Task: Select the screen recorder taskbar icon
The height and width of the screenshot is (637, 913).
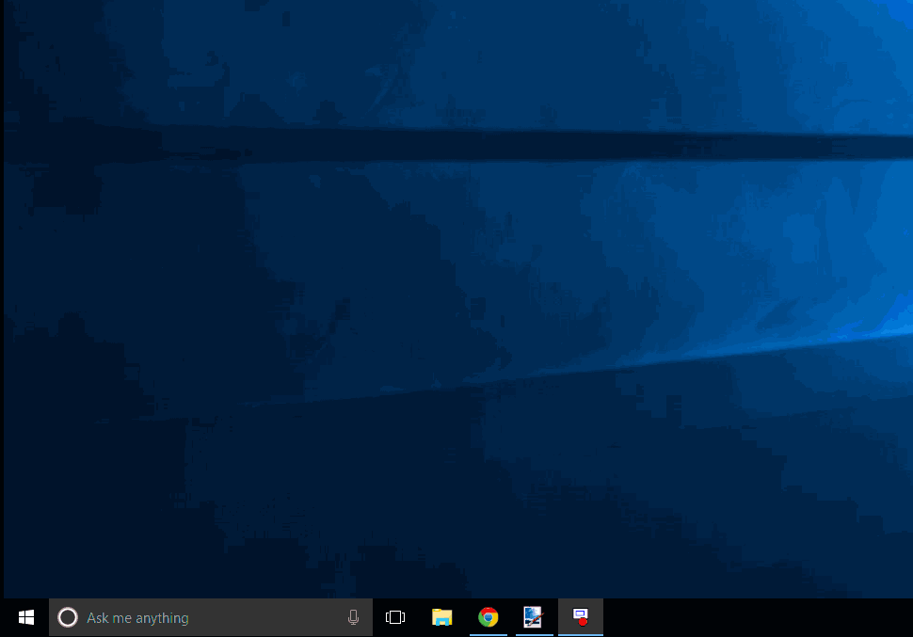Action: (581, 617)
